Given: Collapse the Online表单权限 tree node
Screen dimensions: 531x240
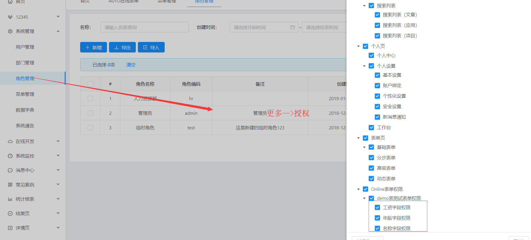Looking at the screenshot, I should tap(358, 189).
